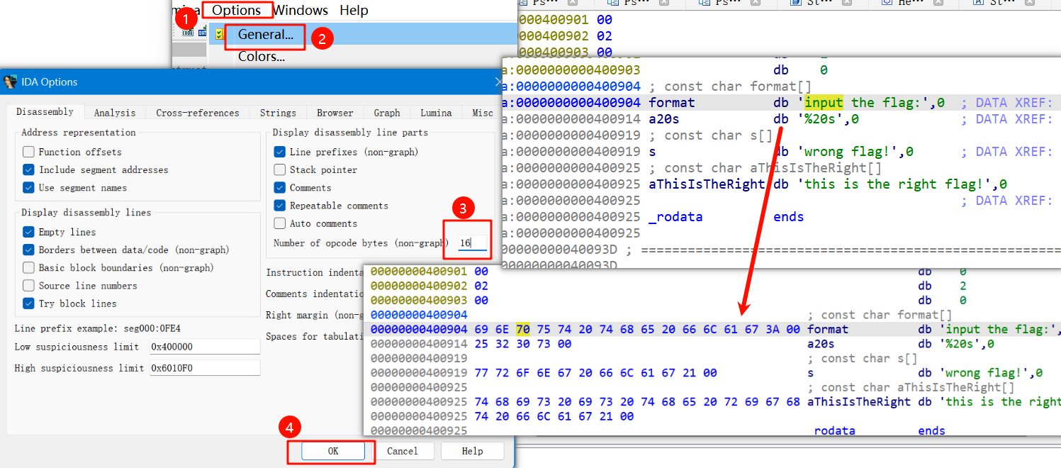Click 'this is the right flag!' string in upper listing
The height and width of the screenshot is (468, 1061).
(896, 184)
